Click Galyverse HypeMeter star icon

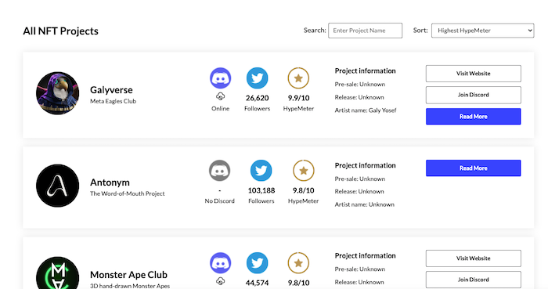point(298,78)
